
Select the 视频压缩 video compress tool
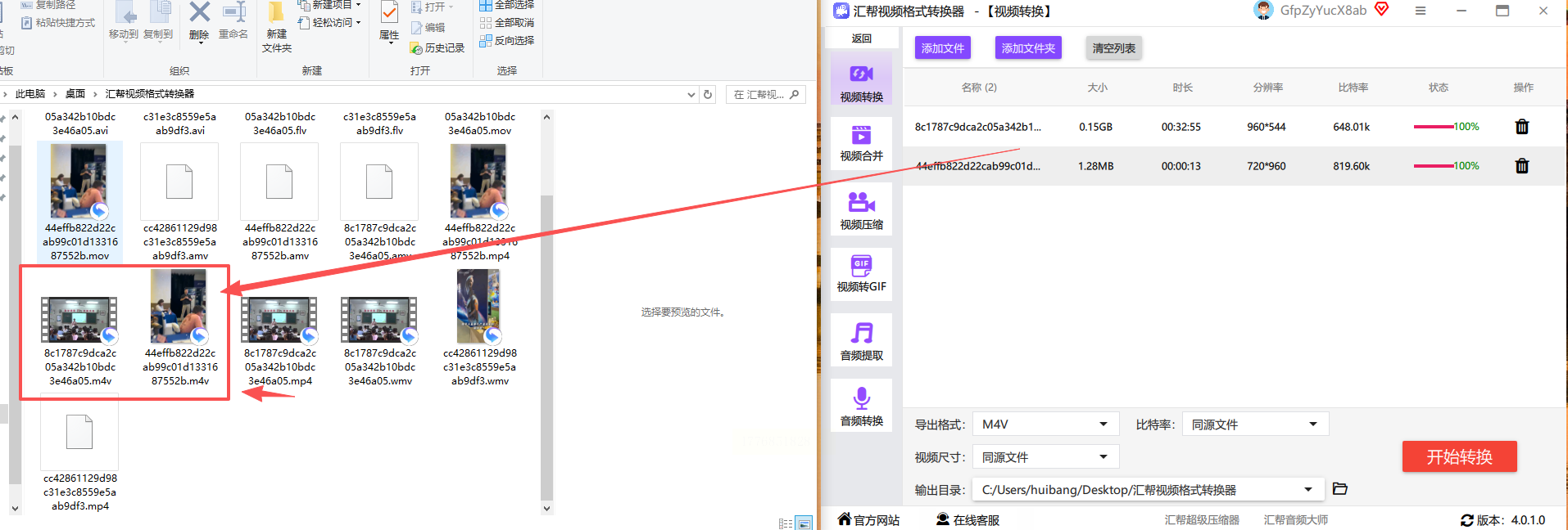click(x=861, y=210)
